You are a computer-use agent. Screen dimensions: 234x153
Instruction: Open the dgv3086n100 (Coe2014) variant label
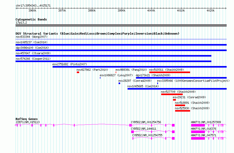[x=32, y=48]
